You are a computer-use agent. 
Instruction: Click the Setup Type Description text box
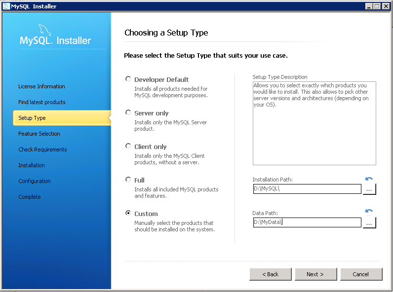coord(314,123)
